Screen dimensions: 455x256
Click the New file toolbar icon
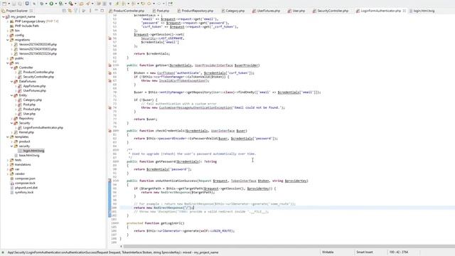[5, 4]
